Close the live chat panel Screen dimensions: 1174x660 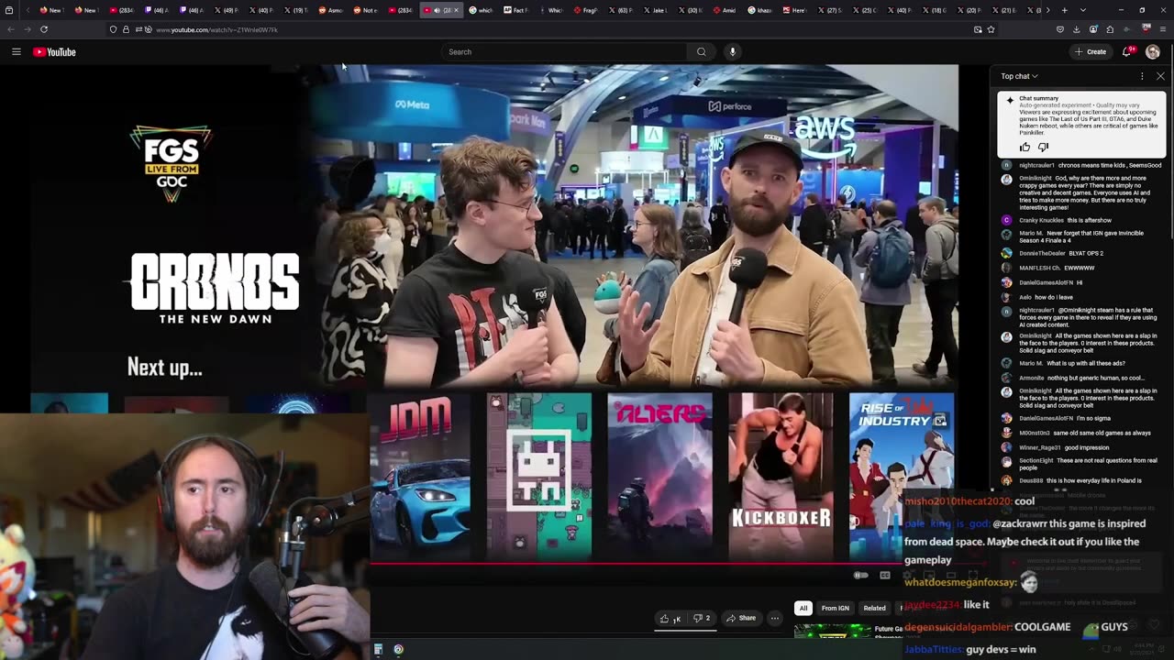coord(1160,76)
